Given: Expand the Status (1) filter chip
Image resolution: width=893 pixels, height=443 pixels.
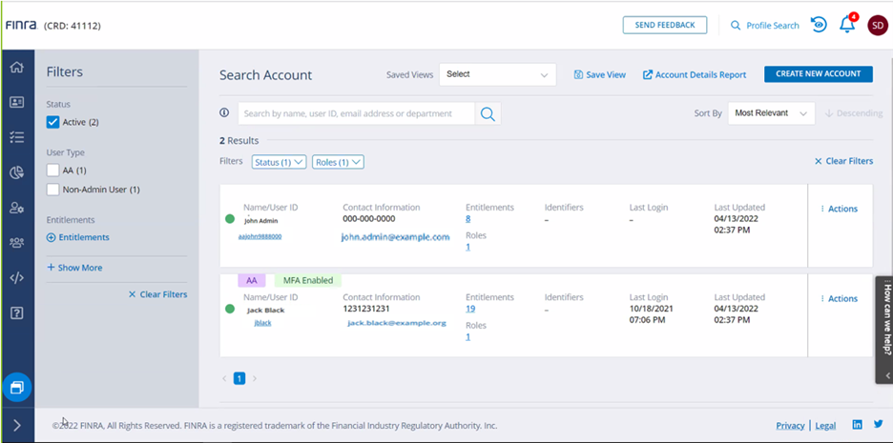Looking at the screenshot, I should coord(279,162).
